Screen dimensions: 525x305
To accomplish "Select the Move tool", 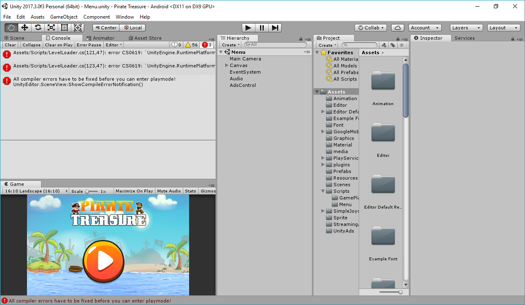I will pos(24,28).
